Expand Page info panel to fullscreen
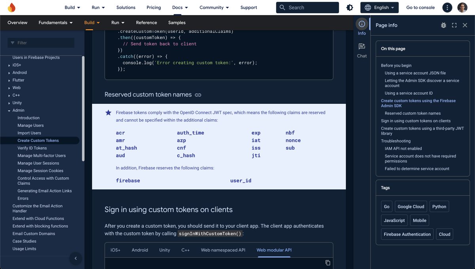 pyautogui.click(x=454, y=25)
